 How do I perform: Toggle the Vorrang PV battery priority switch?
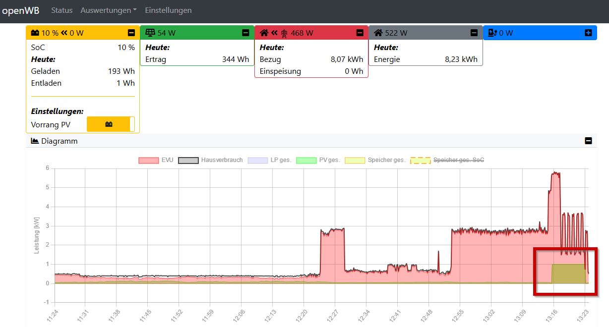(x=110, y=124)
